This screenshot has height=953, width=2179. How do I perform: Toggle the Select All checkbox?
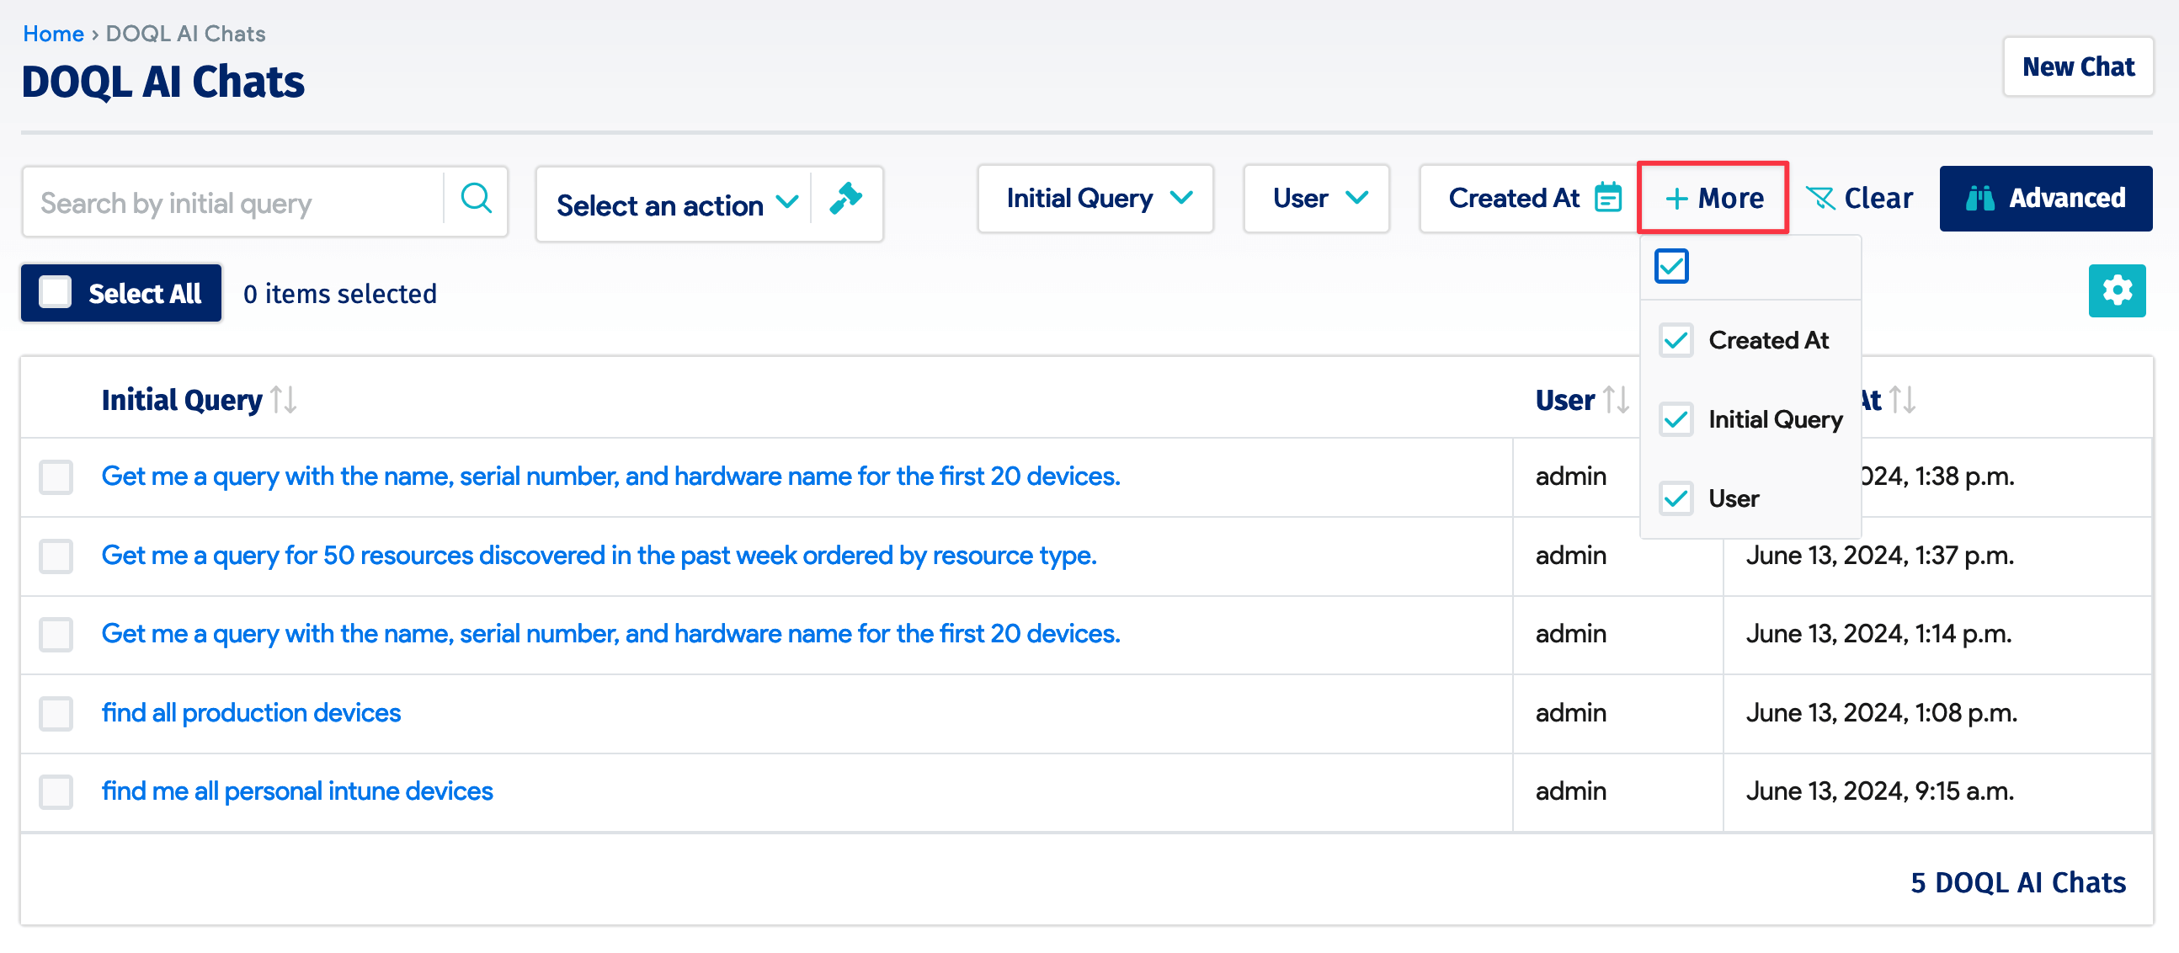(x=56, y=293)
